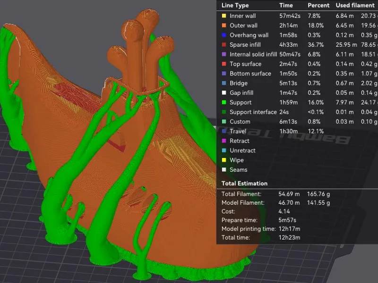Toggle Support interface line type
Viewport: 378px width, 283px height.
(253, 112)
